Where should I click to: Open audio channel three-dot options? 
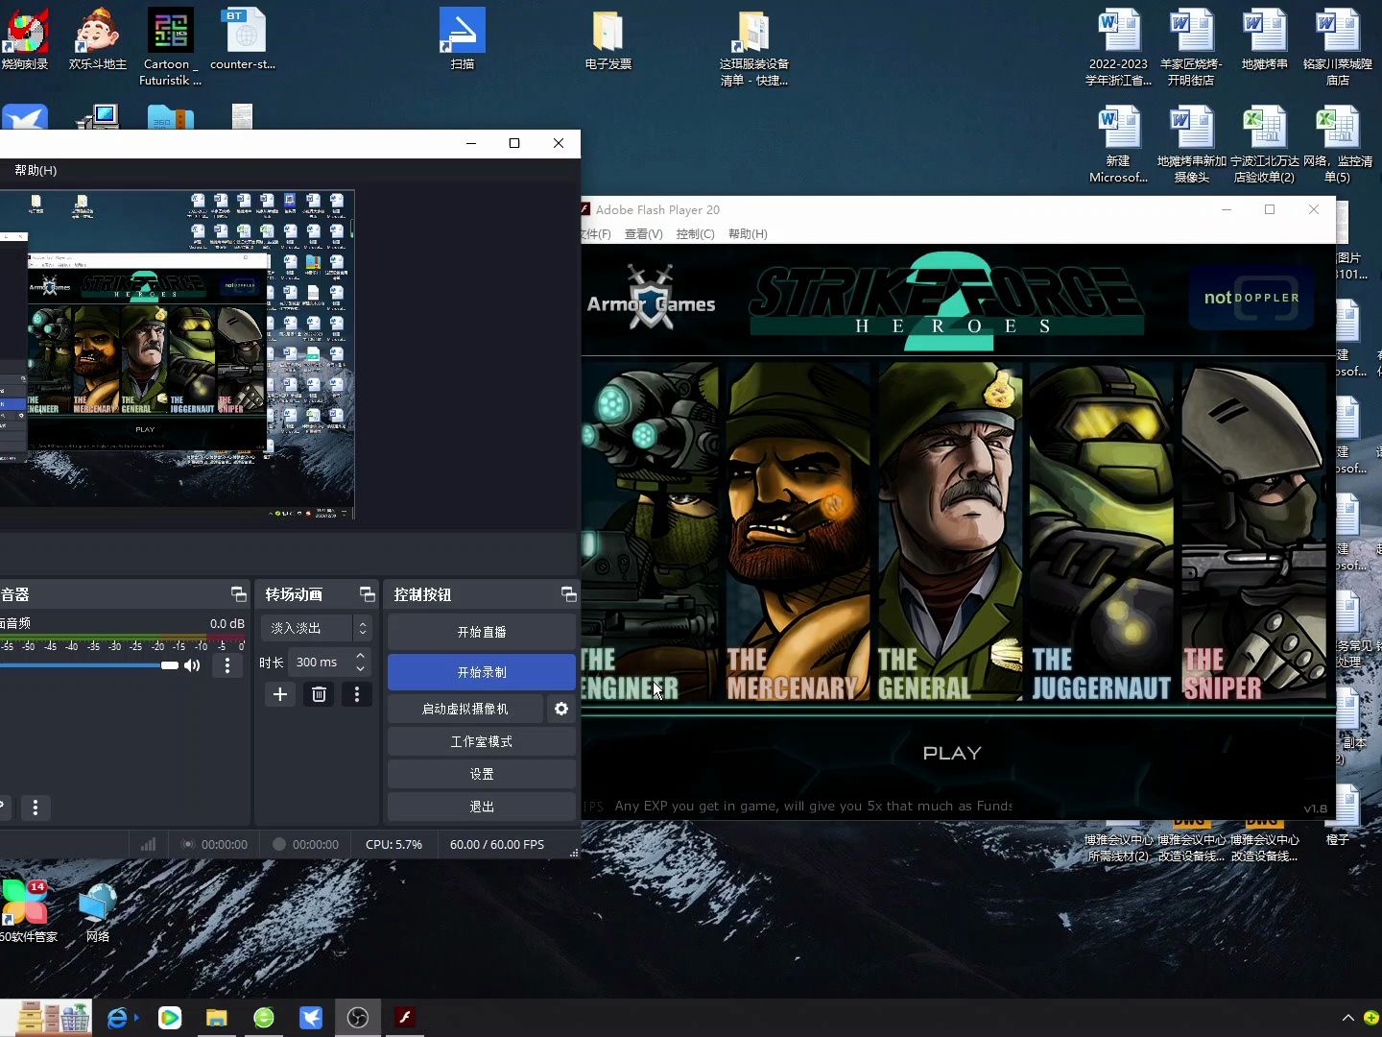point(227,665)
